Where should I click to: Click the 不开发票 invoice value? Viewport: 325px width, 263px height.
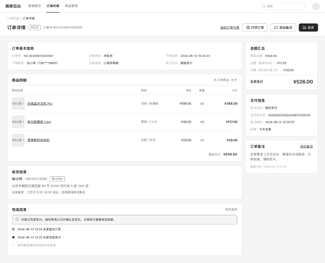click(265, 130)
